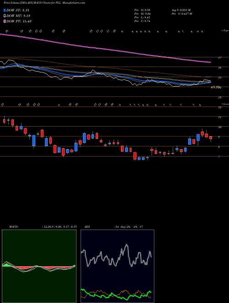The width and height of the screenshot is (229, 303).
Task: Click the ADX (14 day) parameter values
Action: pos(128,227)
